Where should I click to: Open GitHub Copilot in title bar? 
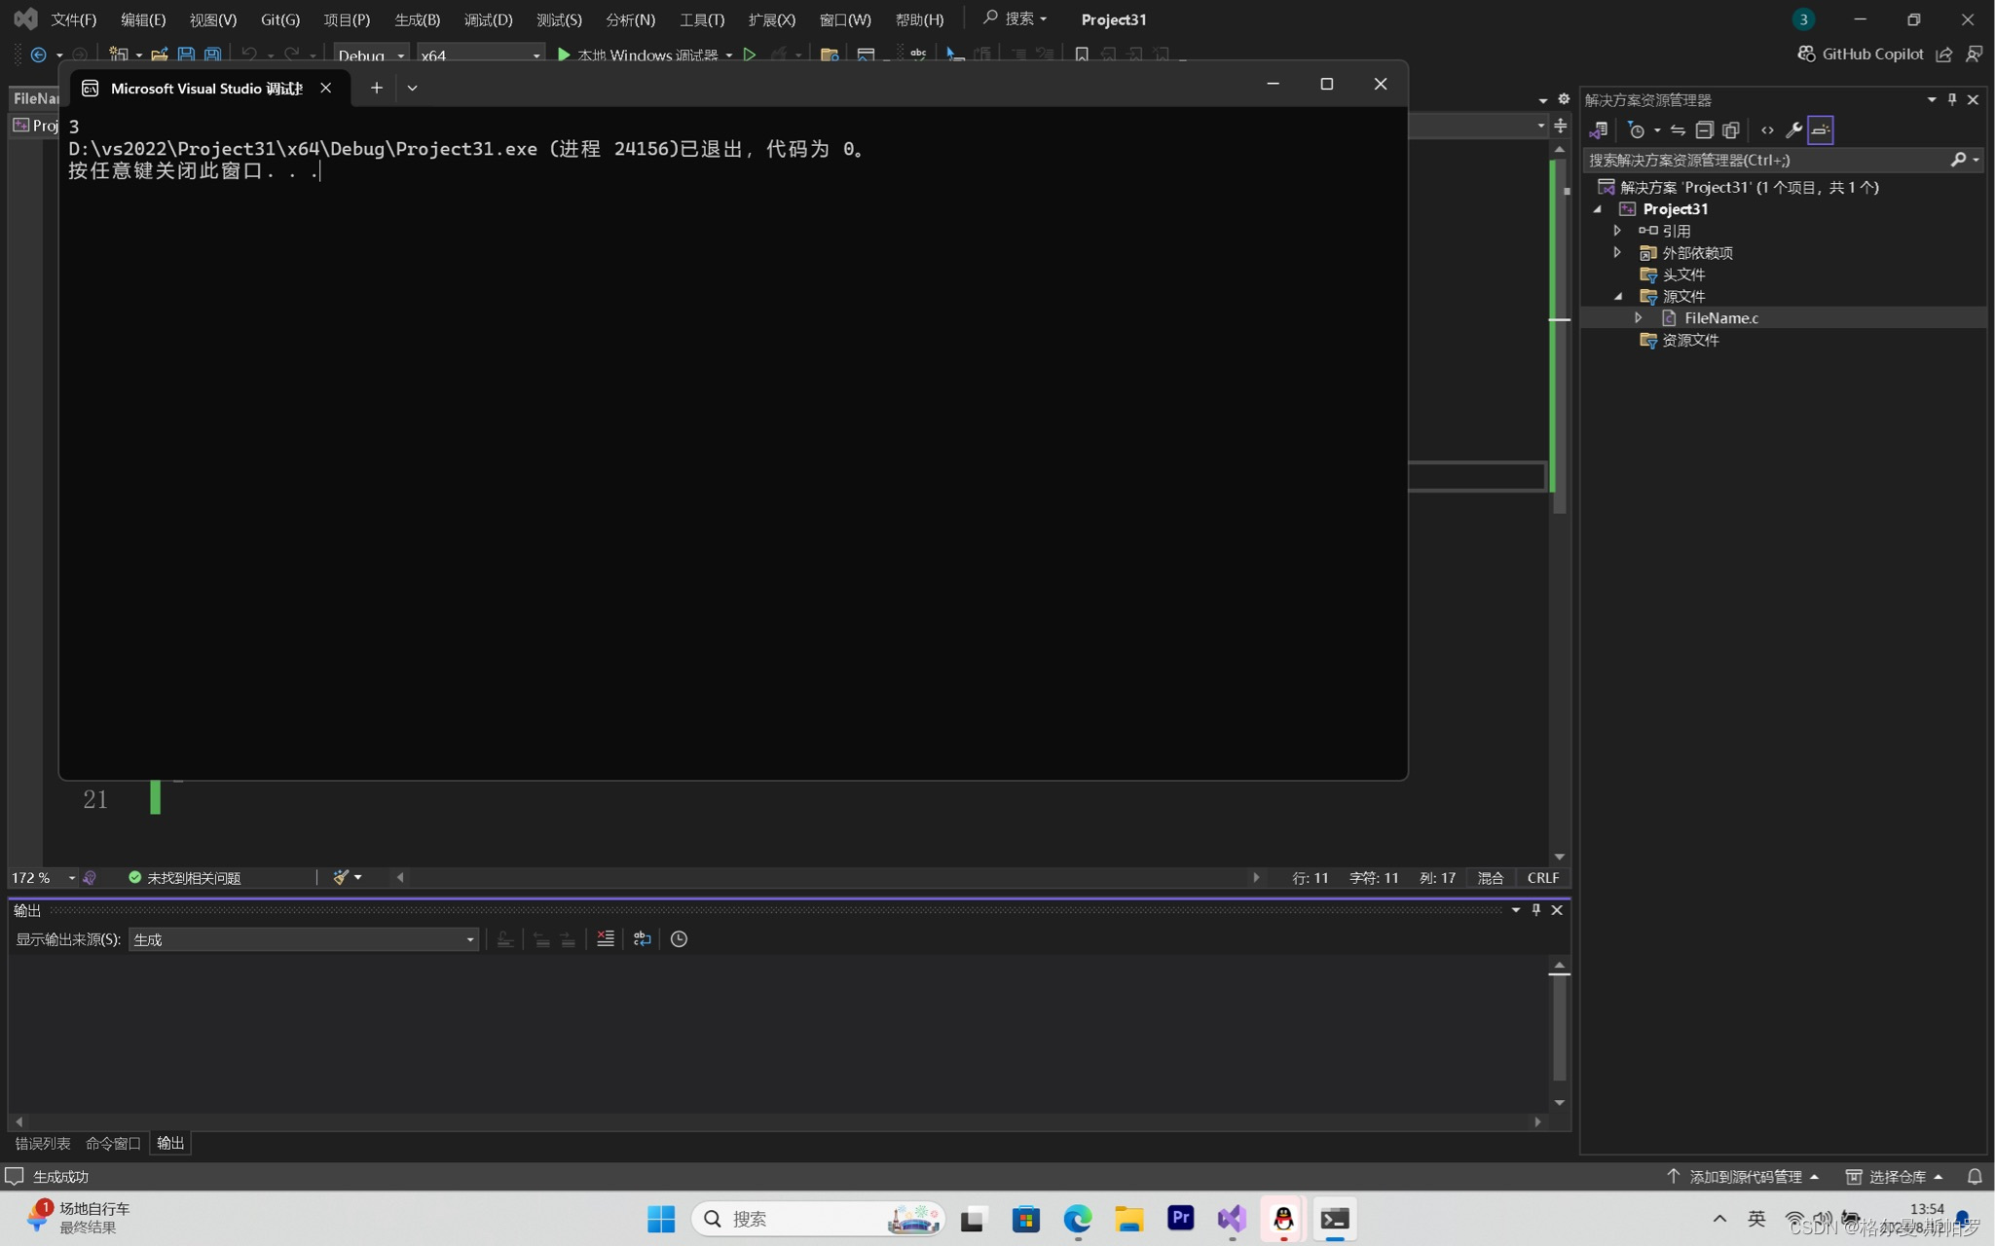[x=1860, y=54]
